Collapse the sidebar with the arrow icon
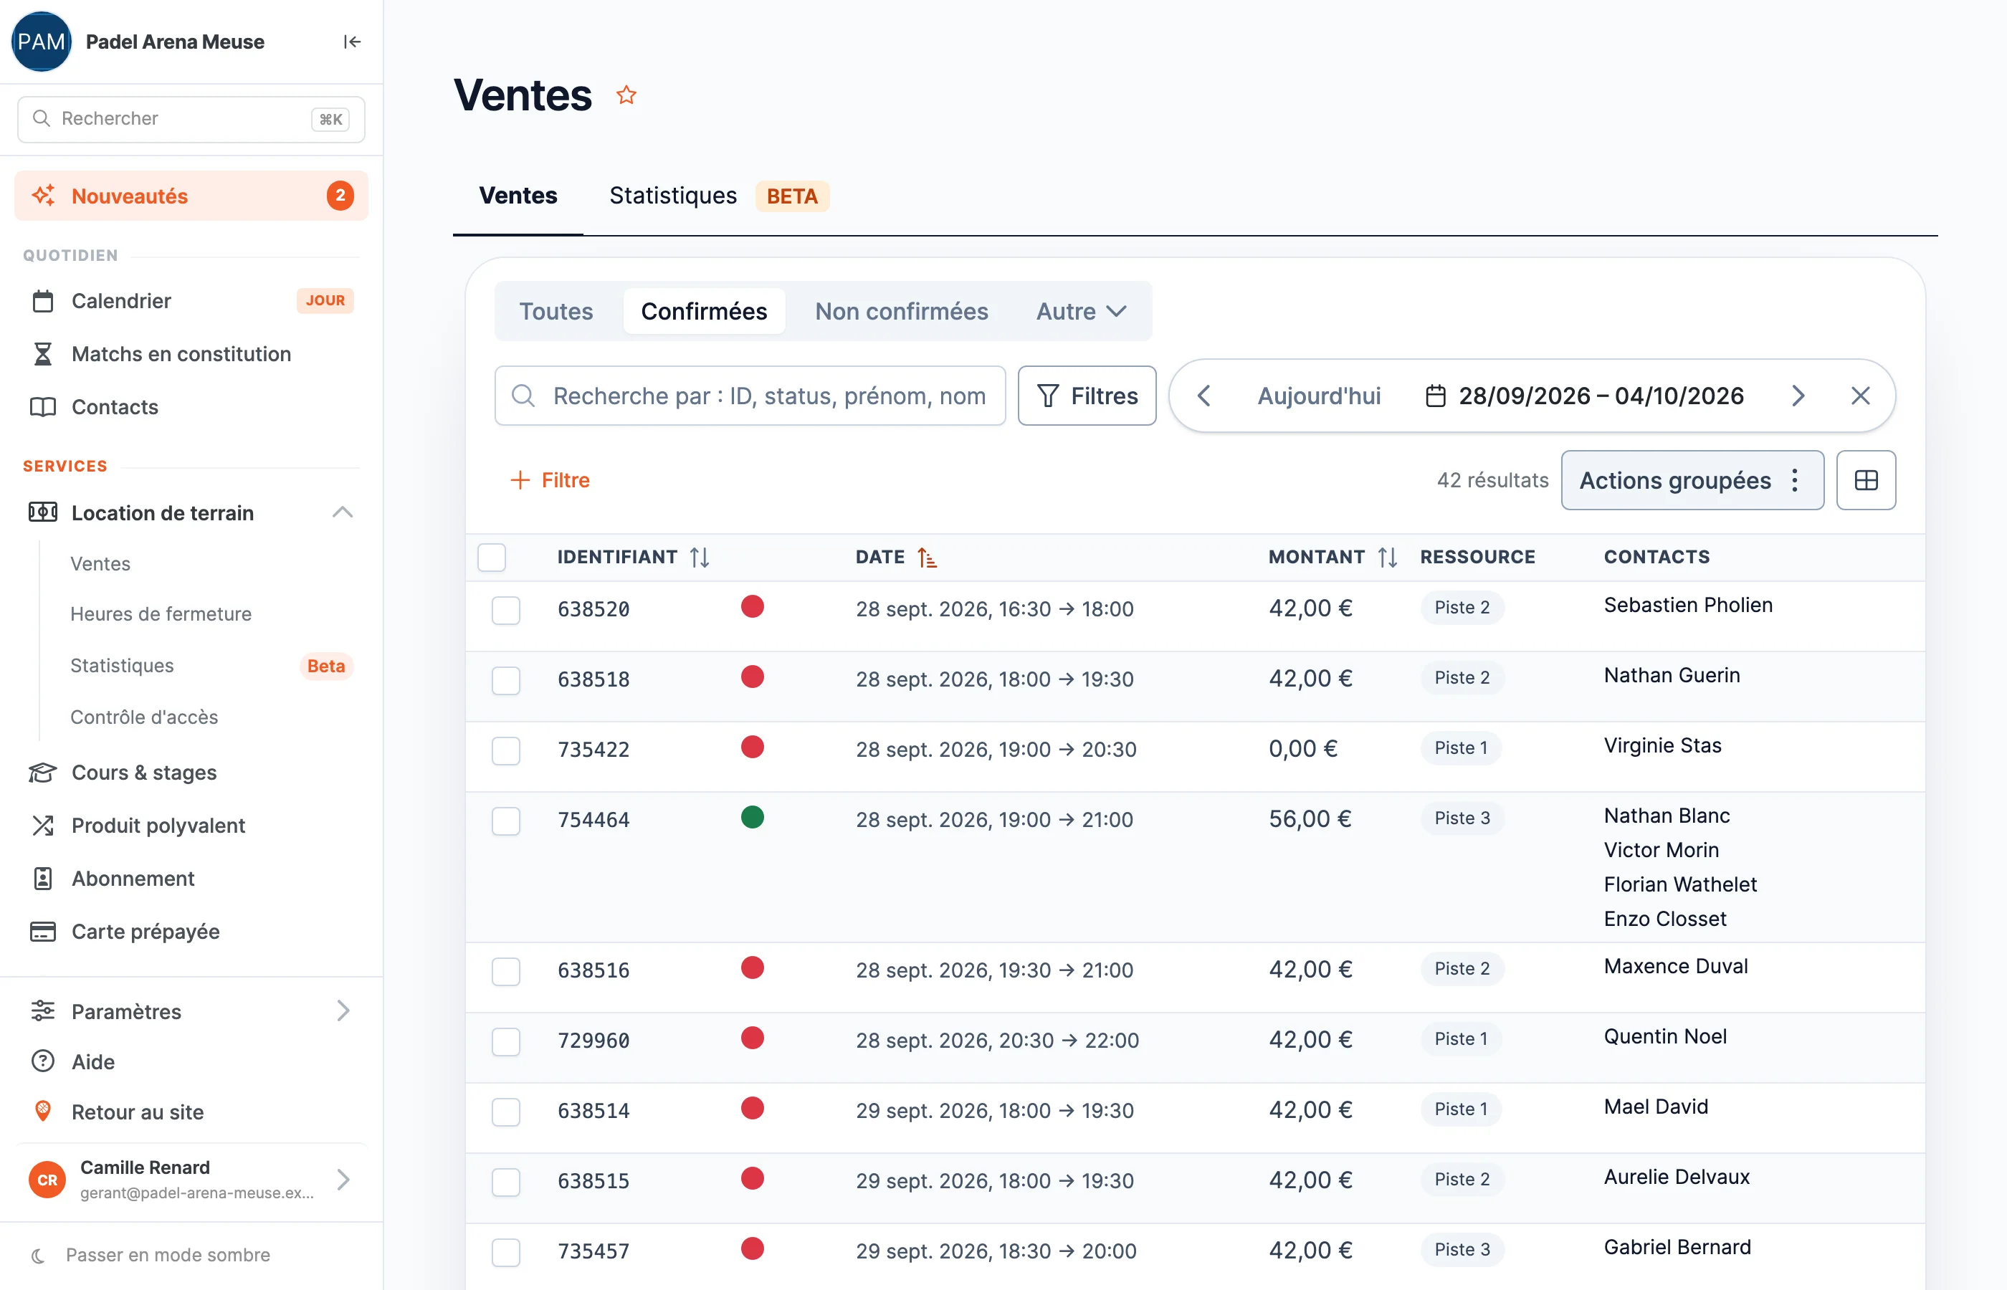This screenshot has height=1290, width=2007. point(352,42)
